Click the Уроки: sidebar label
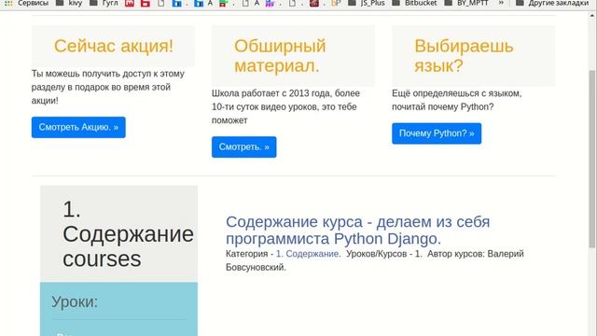This screenshot has width=597, height=336. (x=75, y=302)
